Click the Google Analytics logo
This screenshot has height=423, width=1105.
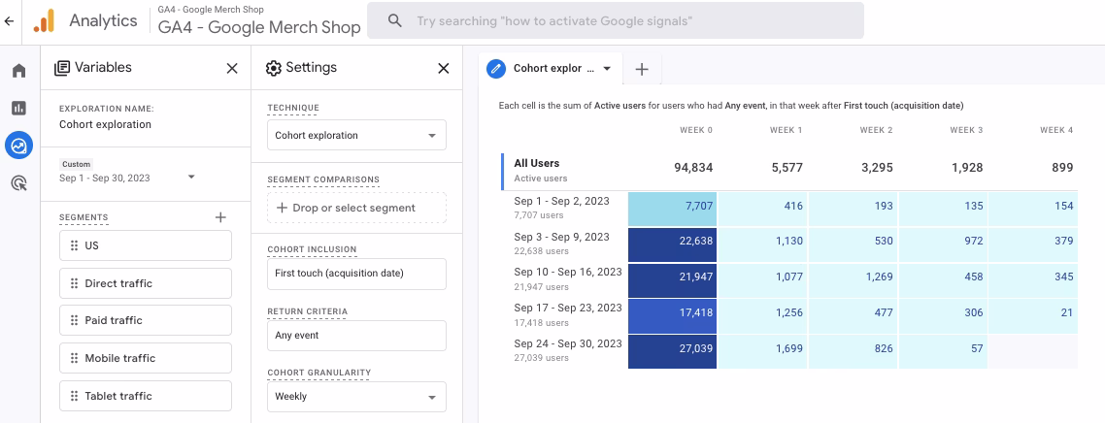[44, 21]
